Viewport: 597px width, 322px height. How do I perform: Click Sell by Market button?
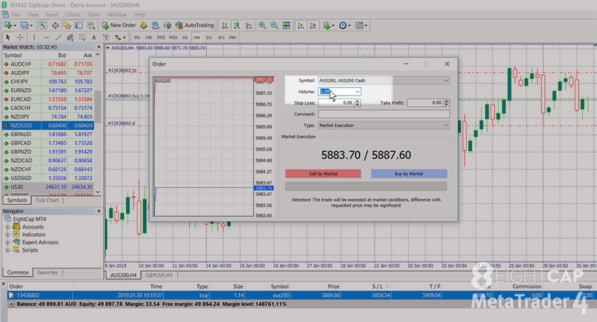coord(323,174)
